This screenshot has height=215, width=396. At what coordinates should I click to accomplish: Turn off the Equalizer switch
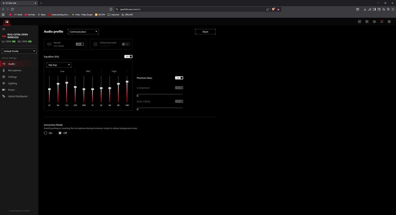(x=128, y=57)
